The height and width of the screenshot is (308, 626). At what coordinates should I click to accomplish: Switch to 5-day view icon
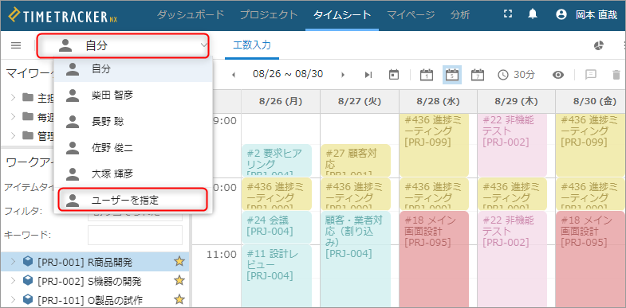pos(452,75)
